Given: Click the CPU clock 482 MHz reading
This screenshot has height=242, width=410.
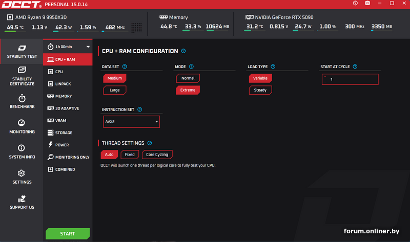Looking at the screenshot, I should 115,27.
